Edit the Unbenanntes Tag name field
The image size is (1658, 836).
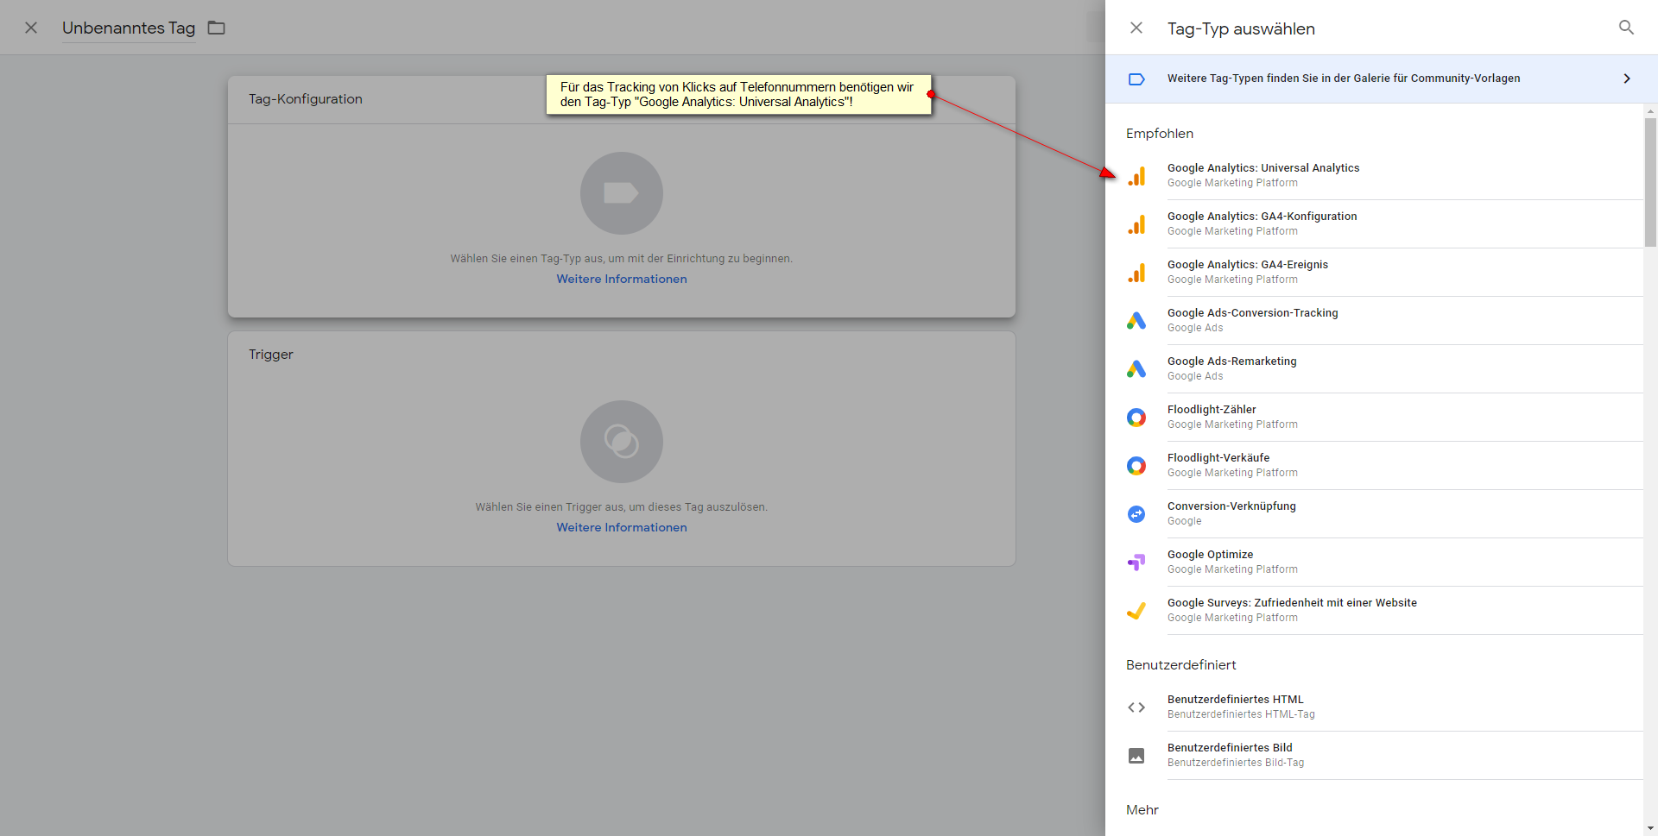[129, 28]
